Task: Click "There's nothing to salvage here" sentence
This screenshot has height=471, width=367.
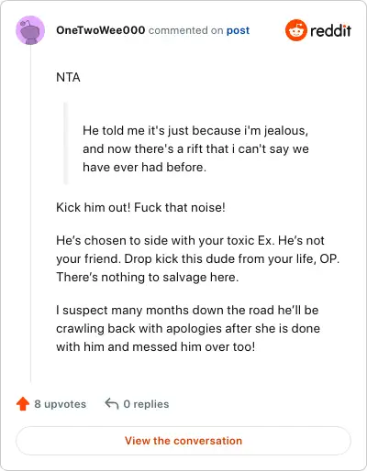Action: click(x=147, y=277)
